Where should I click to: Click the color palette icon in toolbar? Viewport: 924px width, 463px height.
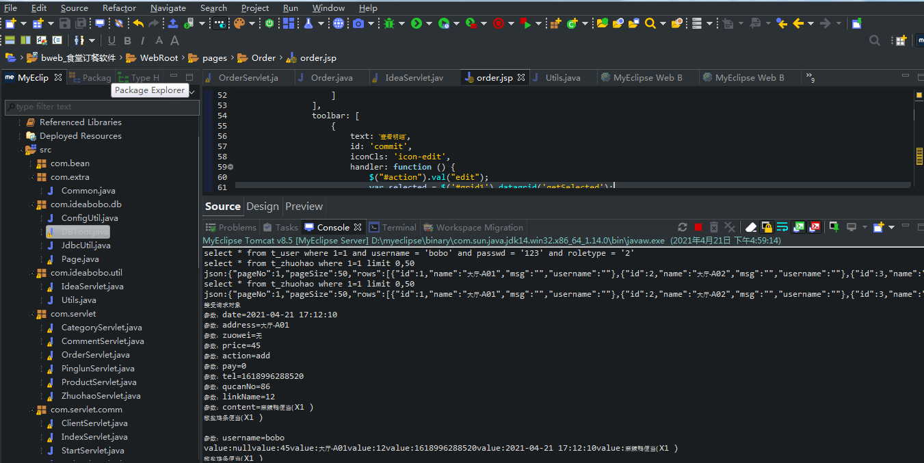239,23
